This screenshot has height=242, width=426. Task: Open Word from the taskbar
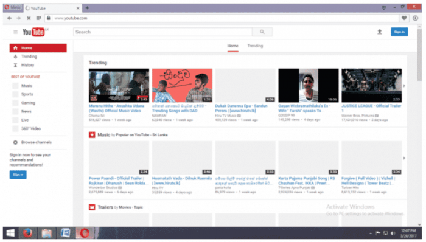click(x=65, y=233)
